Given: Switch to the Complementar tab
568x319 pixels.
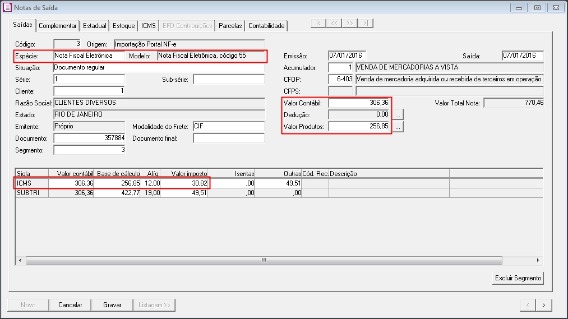Looking at the screenshot, I should point(58,26).
